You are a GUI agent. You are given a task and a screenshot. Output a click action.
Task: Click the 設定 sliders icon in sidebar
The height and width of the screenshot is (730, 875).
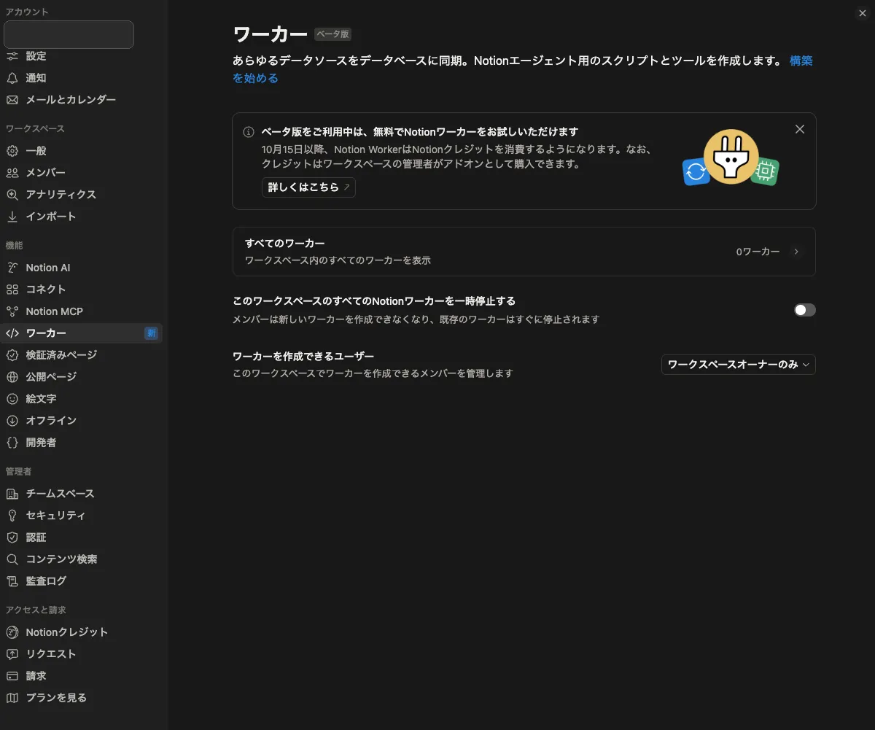click(x=12, y=56)
